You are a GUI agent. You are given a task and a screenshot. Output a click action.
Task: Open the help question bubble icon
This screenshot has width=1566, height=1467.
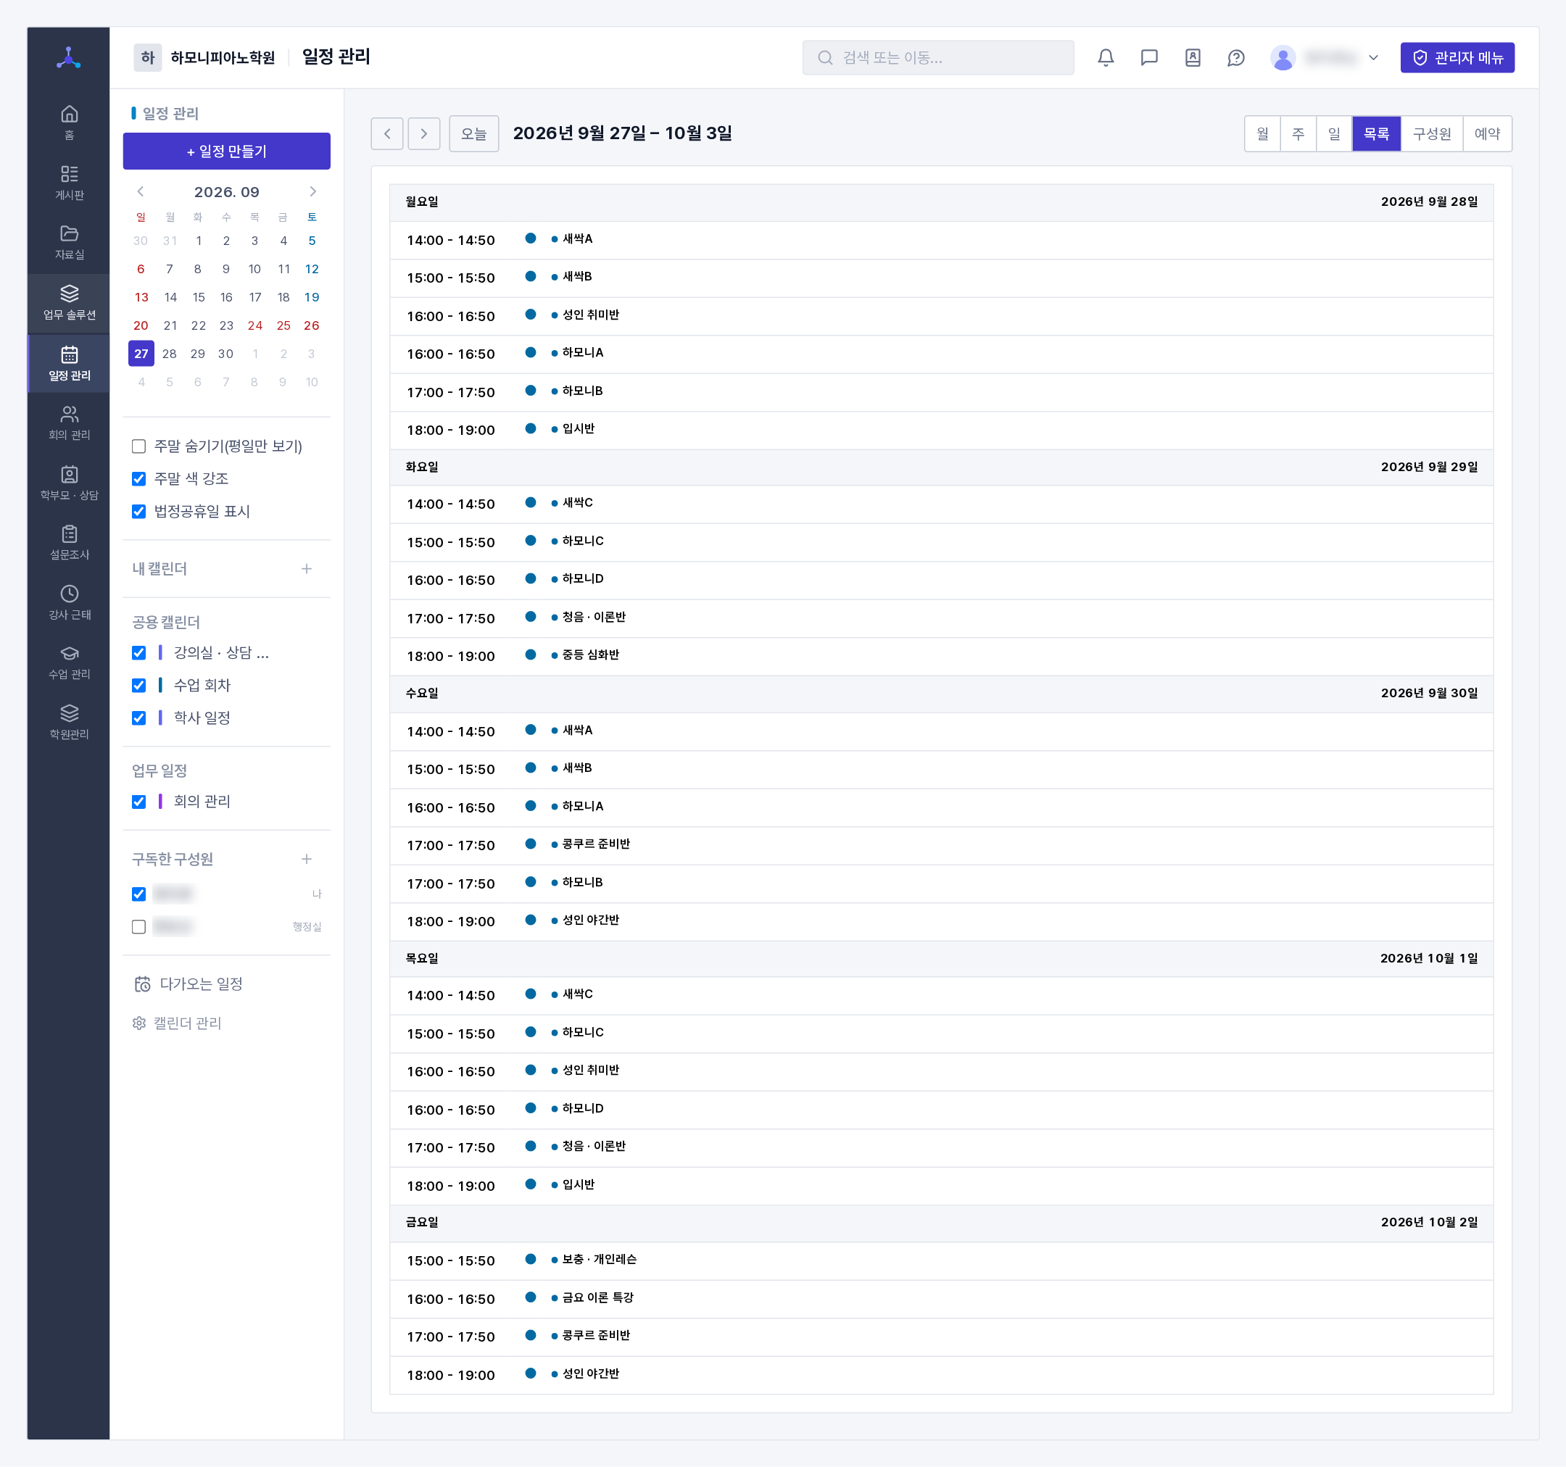click(1236, 57)
